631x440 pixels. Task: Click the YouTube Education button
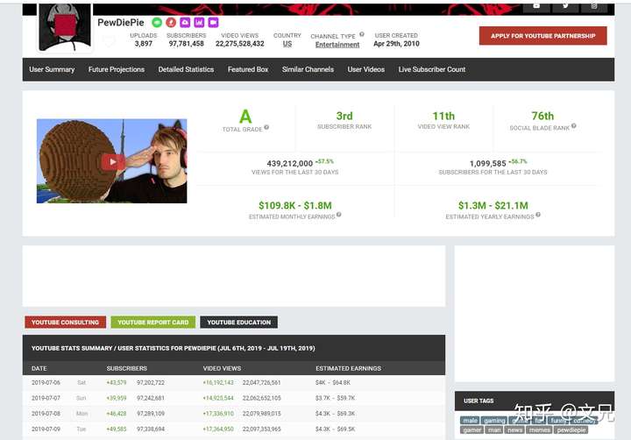pyautogui.click(x=238, y=323)
